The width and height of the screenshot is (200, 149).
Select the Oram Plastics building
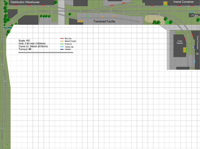click(x=180, y=45)
